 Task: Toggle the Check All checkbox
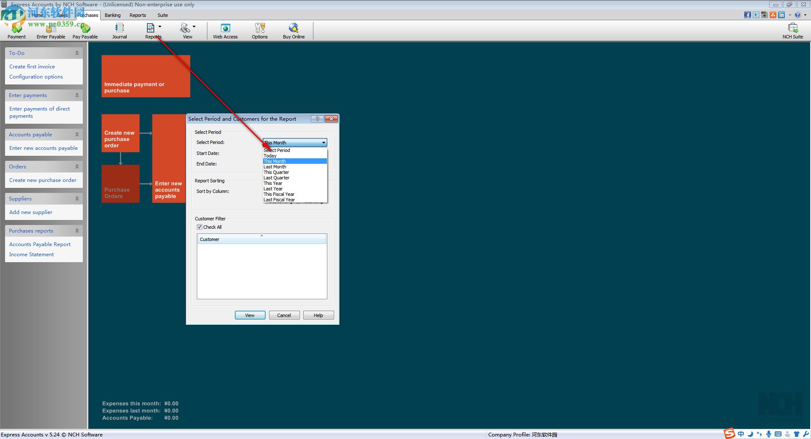(199, 227)
